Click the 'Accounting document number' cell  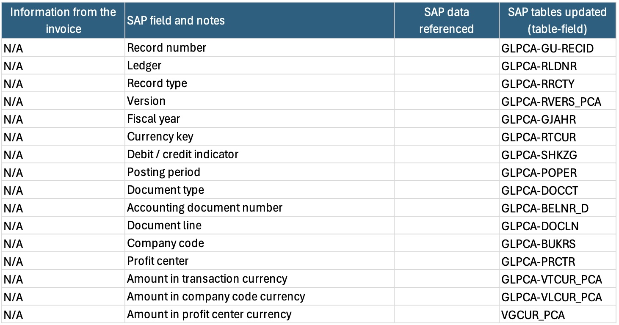click(260, 208)
